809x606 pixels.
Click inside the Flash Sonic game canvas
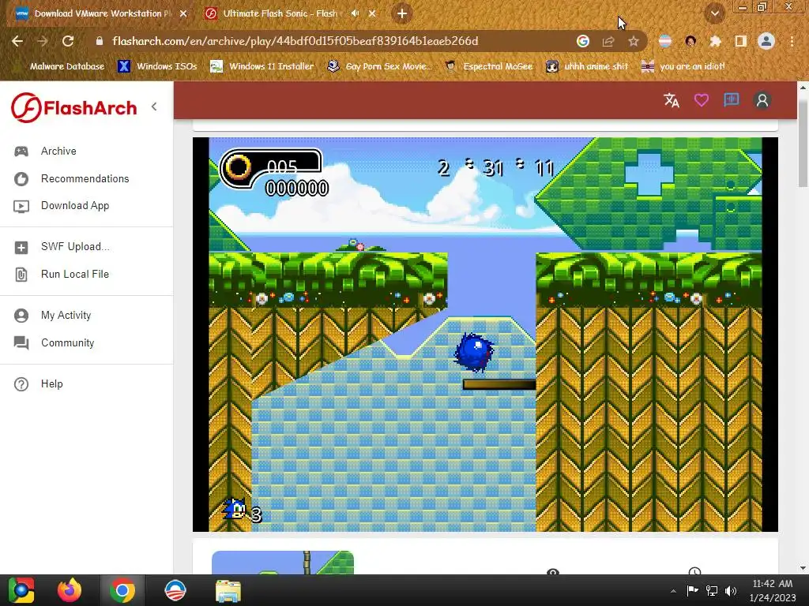coord(485,335)
